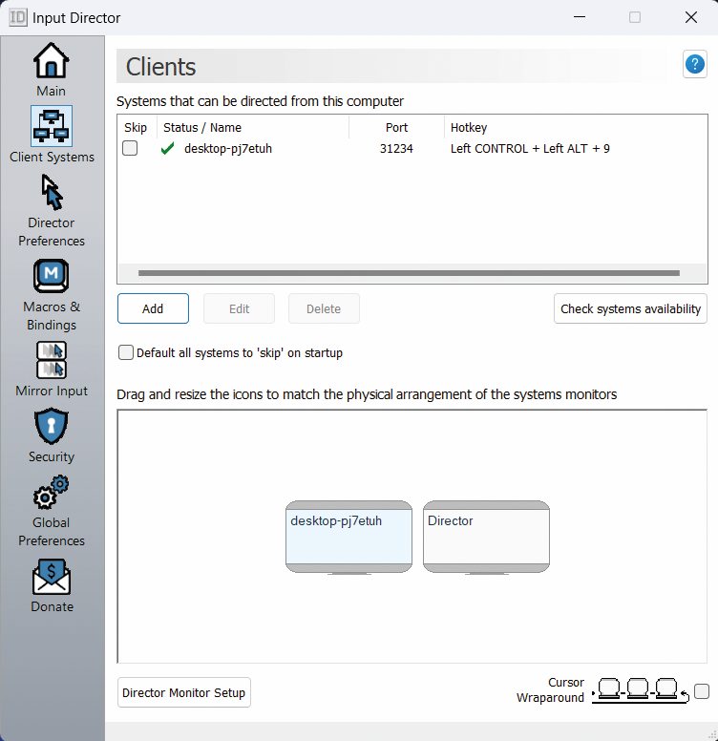718x741 pixels.
Task: Enable Default all systems to 'skip' on startup
Action: click(x=126, y=352)
